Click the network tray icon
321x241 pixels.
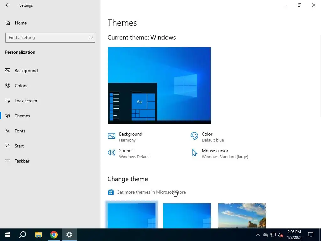point(273,235)
